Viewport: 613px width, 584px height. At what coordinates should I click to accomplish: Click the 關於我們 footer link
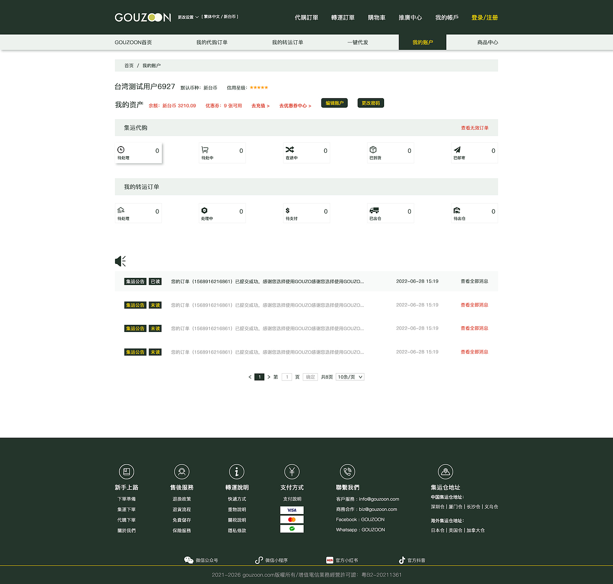[126, 531]
